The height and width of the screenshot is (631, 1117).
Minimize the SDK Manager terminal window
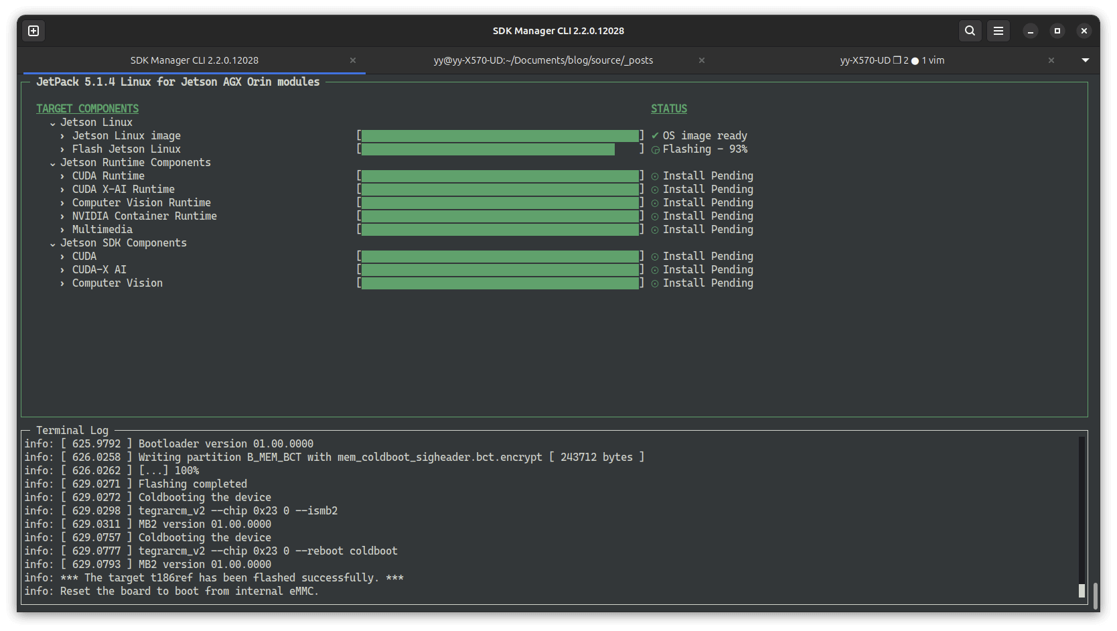[1031, 31]
